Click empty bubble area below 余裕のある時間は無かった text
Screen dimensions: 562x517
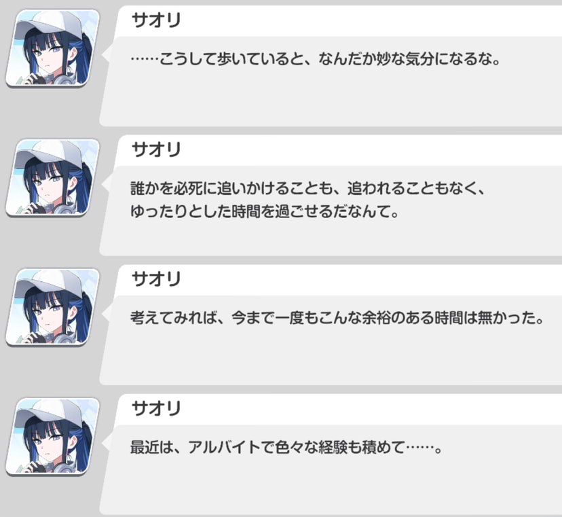coord(330,357)
